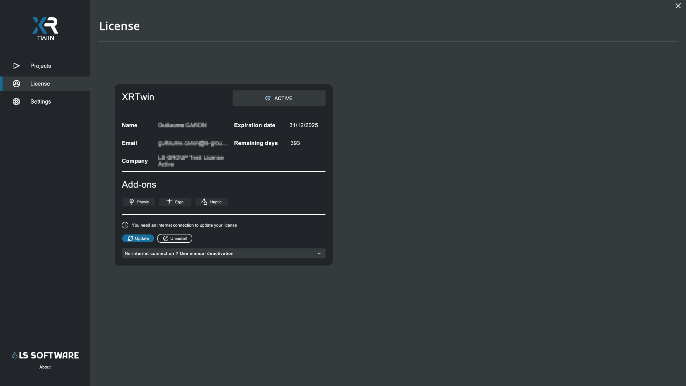
Task: Click the blurred company name value
Action: [191, 161]
